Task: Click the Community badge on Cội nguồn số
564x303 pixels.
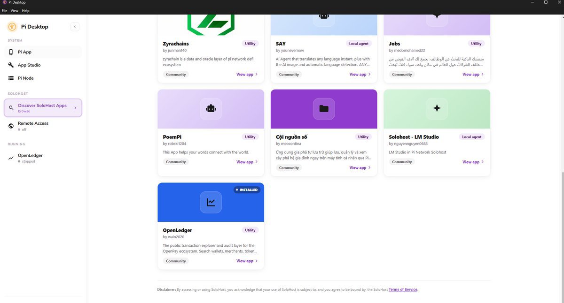Action: (x=289, y=168)
